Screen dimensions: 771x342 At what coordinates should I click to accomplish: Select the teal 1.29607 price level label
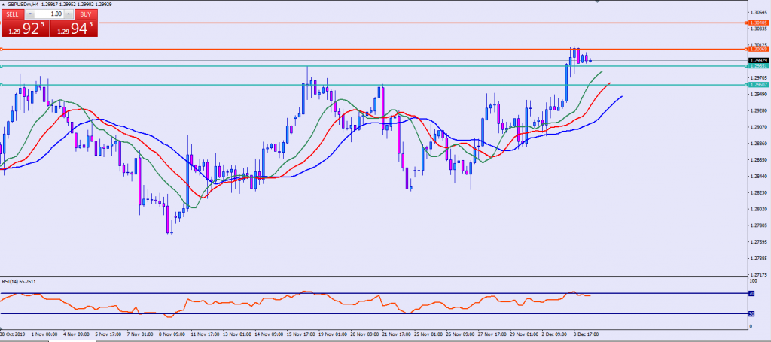tap(759, 85)
